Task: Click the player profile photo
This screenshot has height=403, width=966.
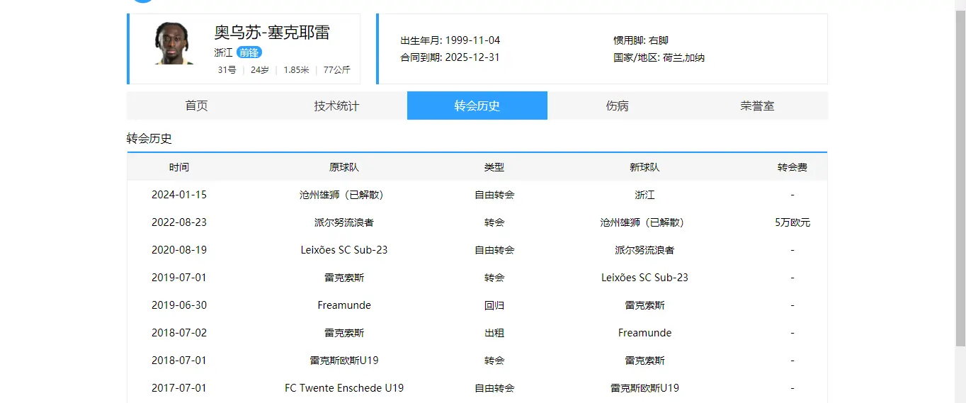Action: (x=174, y=44)
